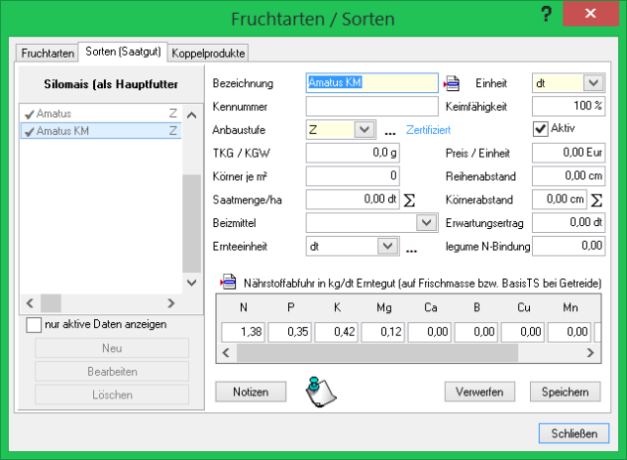Click the N nutrient value 1,38
The width and height of the screenshot is (627, 460).
[244, 332]
